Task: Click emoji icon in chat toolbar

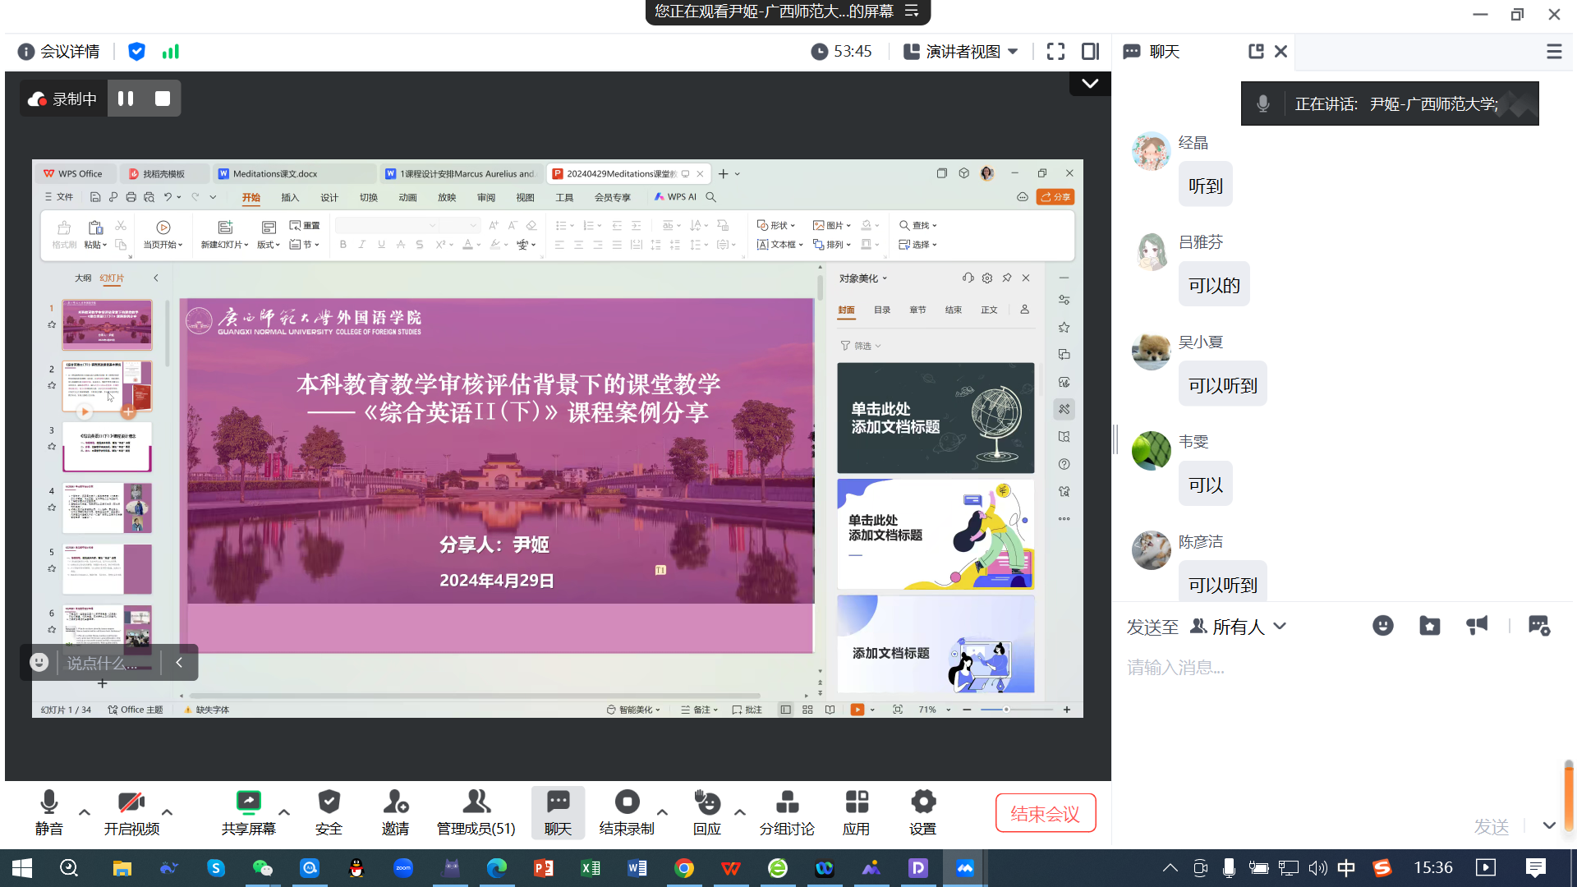Action: point(1382,627)
